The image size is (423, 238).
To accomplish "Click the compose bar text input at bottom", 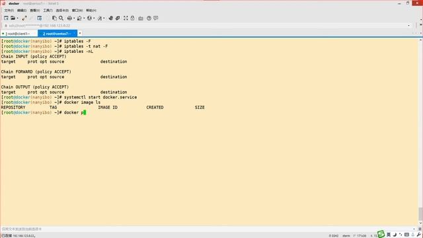I will point(206,229).
